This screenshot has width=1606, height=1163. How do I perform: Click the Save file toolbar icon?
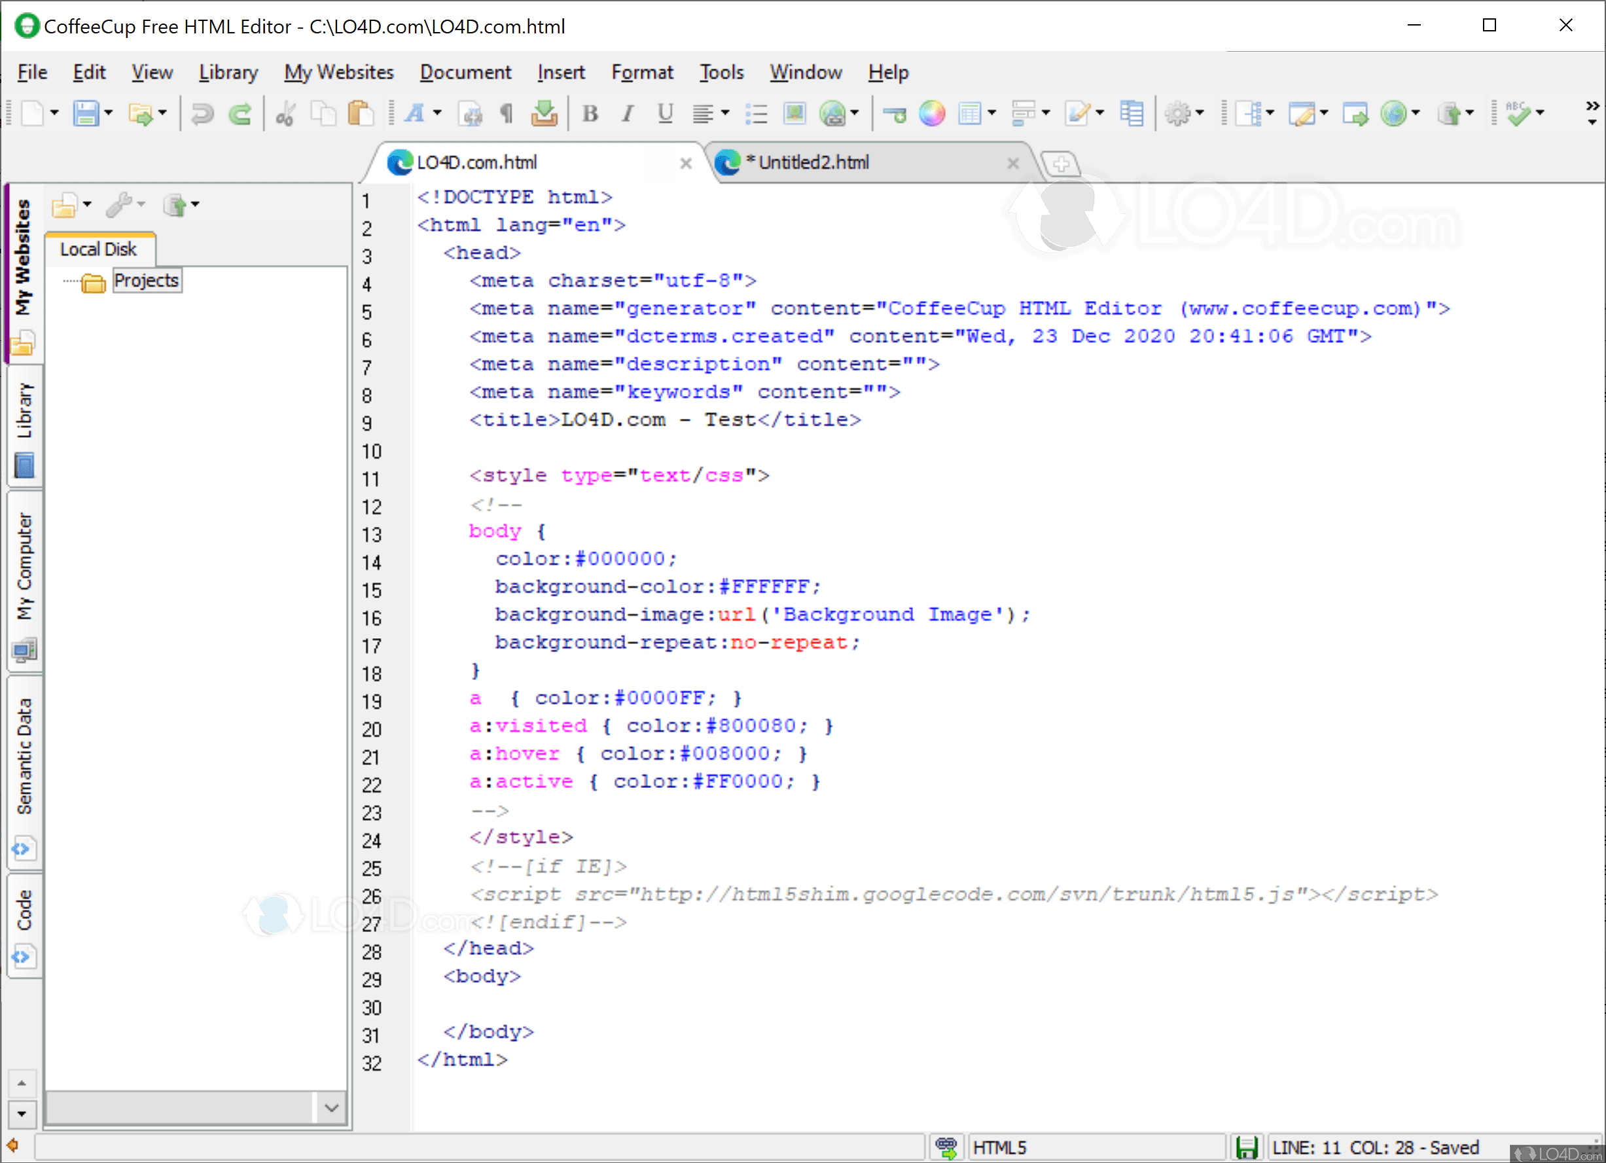pos(86,113)
